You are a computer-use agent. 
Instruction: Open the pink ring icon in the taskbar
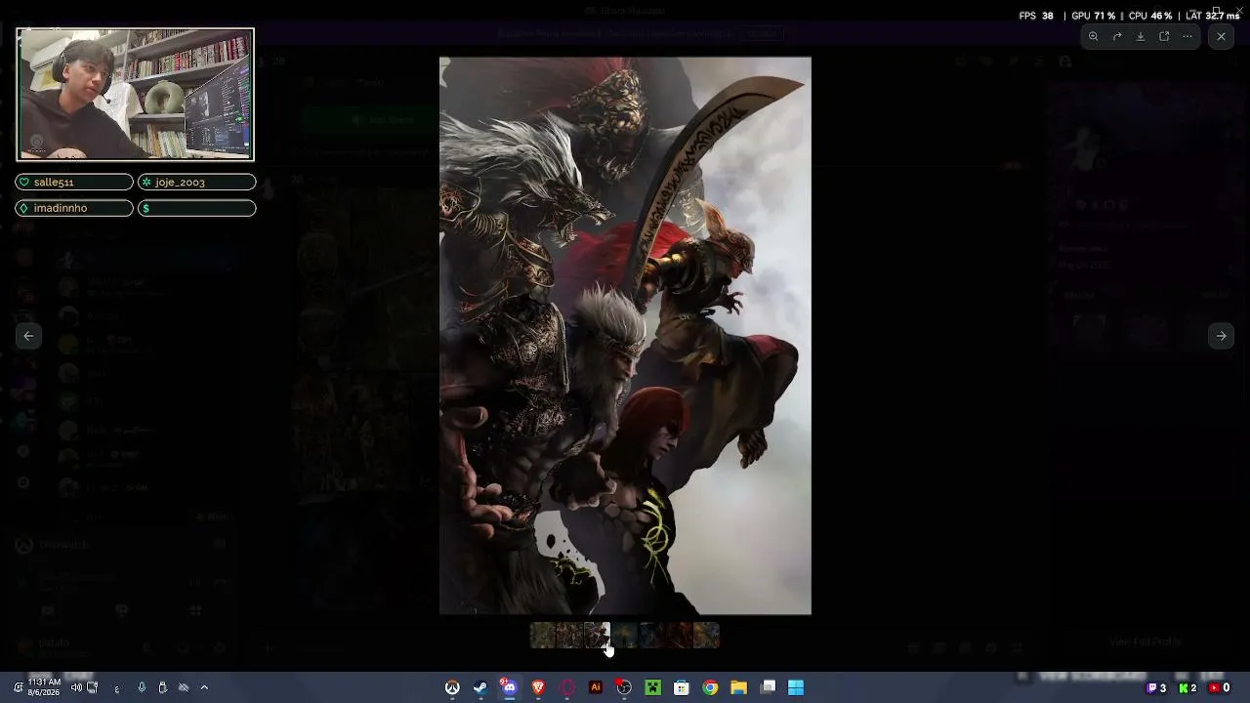[567, 687]
